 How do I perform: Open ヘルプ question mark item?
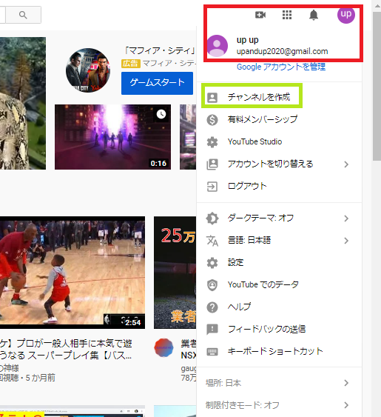(279, 307)
